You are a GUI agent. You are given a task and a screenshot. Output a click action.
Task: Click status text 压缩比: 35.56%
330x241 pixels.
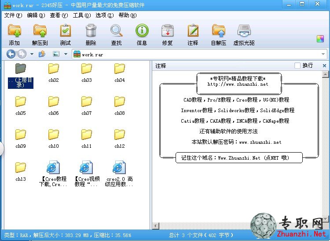[113, 235]
